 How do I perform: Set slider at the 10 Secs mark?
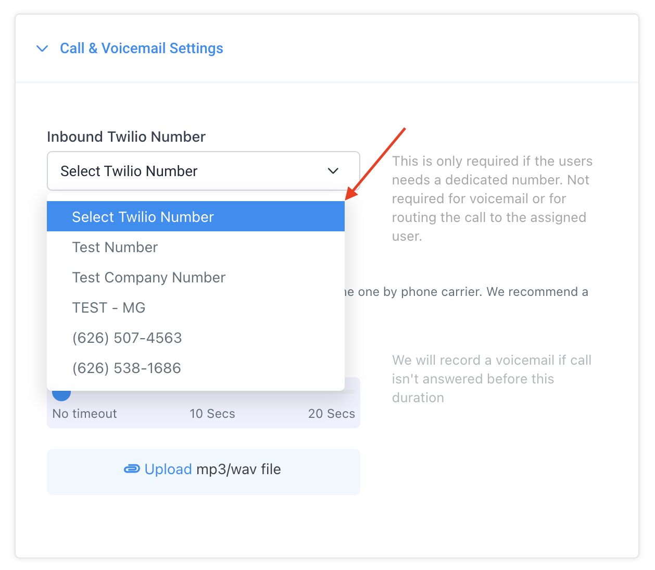pyautogui.click(x=212, y=414)
